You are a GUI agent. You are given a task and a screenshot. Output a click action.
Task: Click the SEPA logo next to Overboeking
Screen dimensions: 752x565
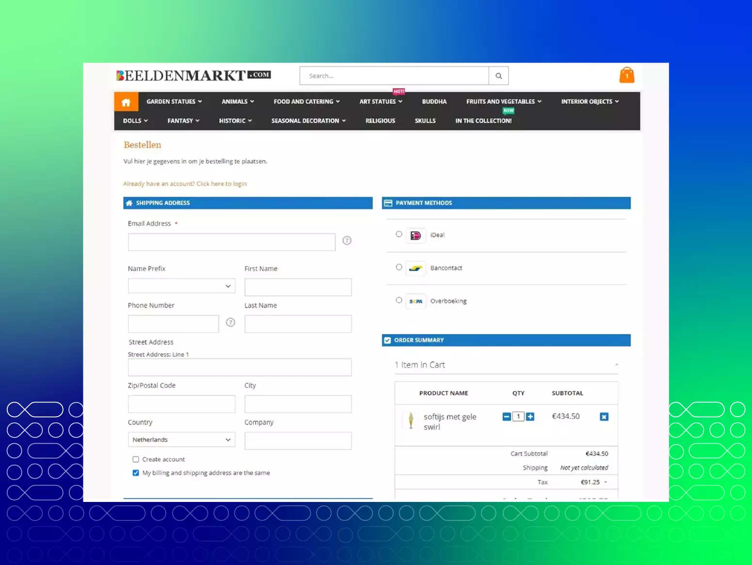[x=416, y=301]
